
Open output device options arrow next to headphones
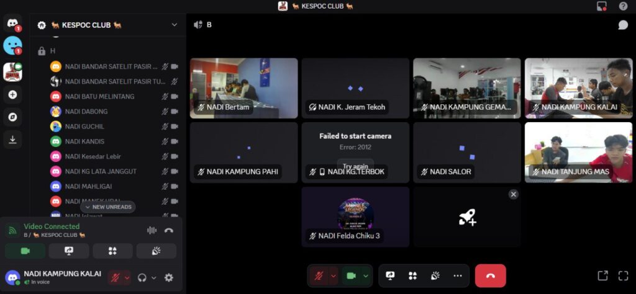pyautogui.click(x=153, y=278)
